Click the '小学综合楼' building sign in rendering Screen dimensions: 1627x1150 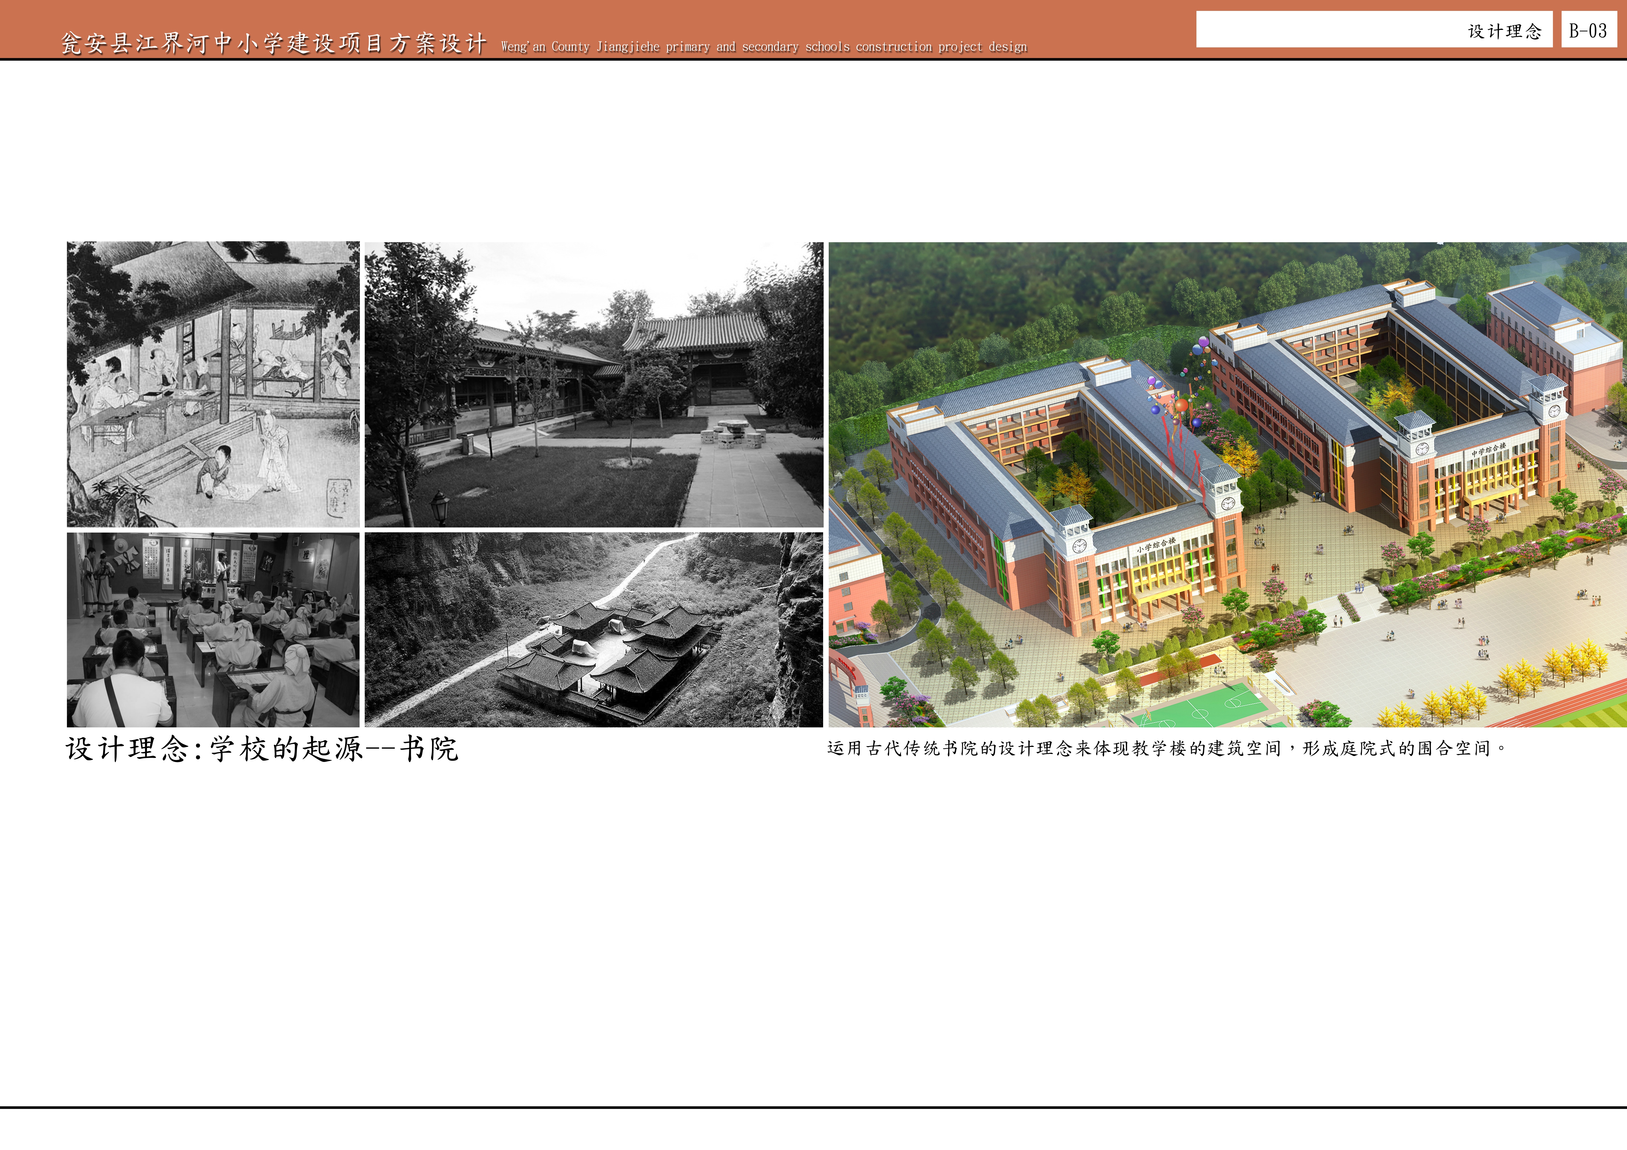[1156, 545]
